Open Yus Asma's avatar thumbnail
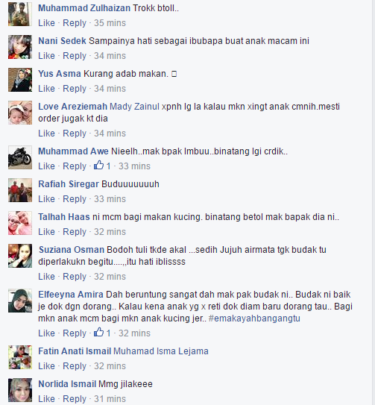This screenshot has width=375, height=405. pyautogui.click(x=20, y=80)
